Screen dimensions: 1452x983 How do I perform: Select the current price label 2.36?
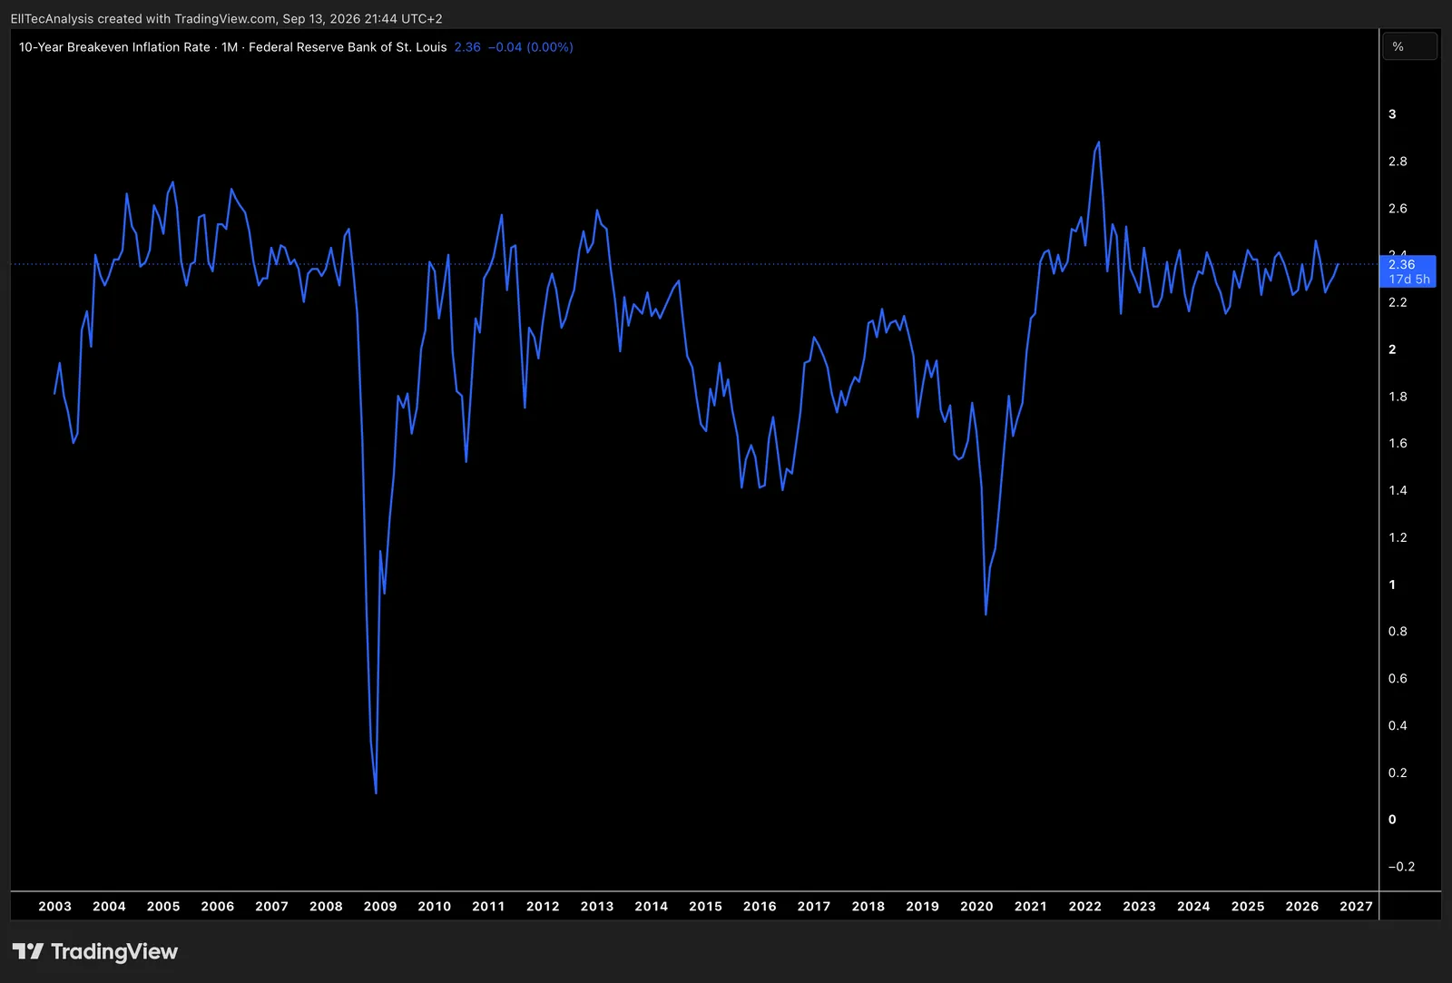pyautogui.click(x=1408, y=271)
